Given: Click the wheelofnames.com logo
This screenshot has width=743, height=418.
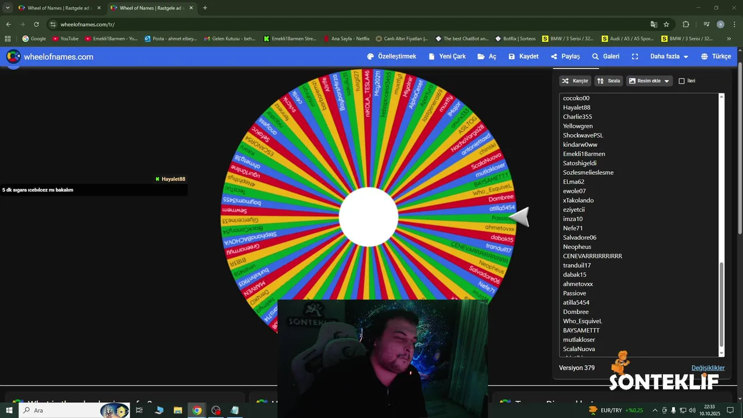Looking at the screenshot, I should (50, 56).
